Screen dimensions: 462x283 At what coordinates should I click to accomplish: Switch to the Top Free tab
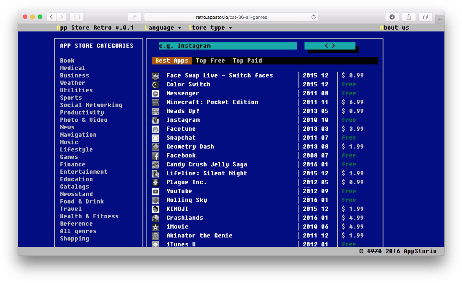pyautogui.click(x=211, y=61)
